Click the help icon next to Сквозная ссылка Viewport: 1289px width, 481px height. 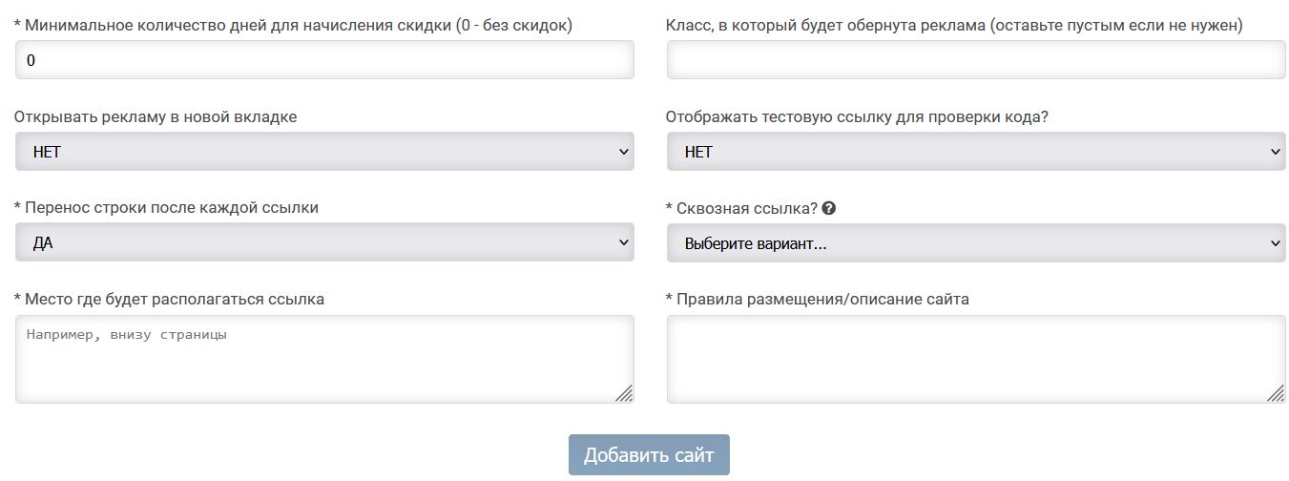[x=829, y=208]
